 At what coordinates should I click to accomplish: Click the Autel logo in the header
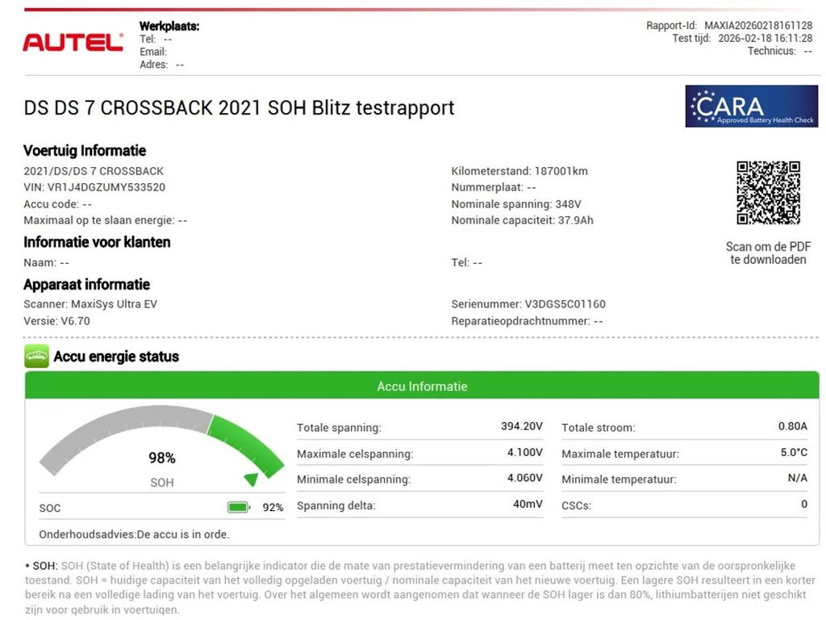coord(73,42)
